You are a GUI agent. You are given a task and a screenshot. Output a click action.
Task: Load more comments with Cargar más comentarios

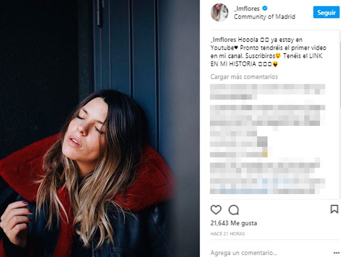coord(244,77)
